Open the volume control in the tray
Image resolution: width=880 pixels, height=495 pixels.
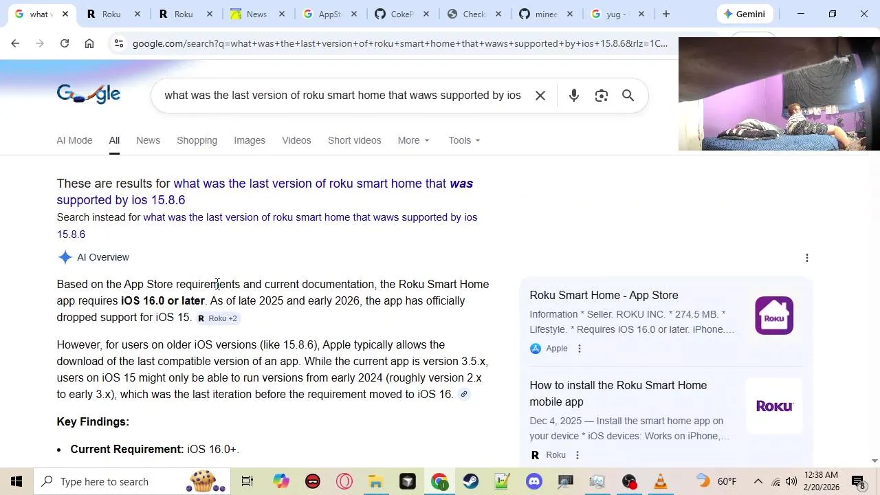[x=791, y=481]
